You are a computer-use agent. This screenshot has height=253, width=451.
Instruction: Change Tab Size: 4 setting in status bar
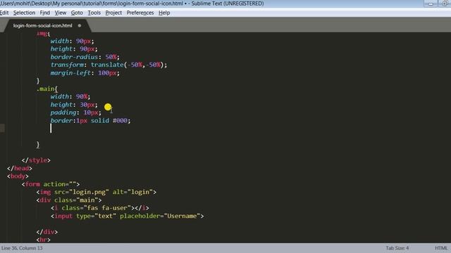[x=397, y=248]
